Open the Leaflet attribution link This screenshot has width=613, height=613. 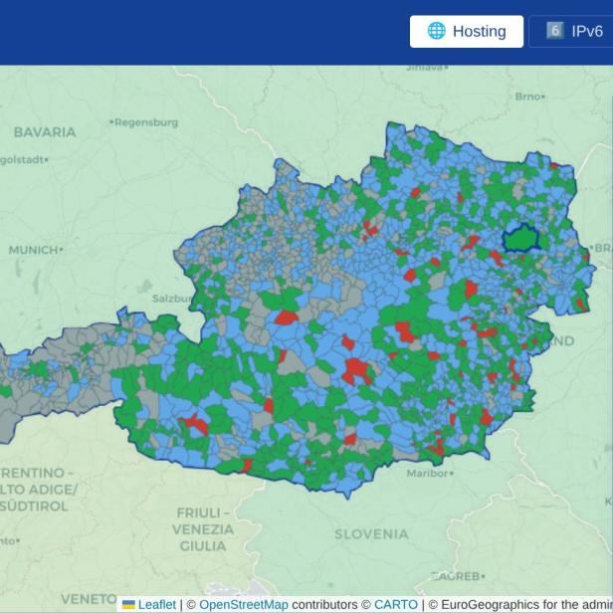[x=157, y=604]
